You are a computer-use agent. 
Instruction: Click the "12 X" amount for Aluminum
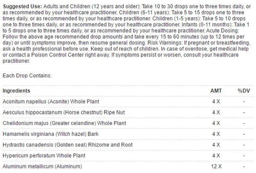216,167
